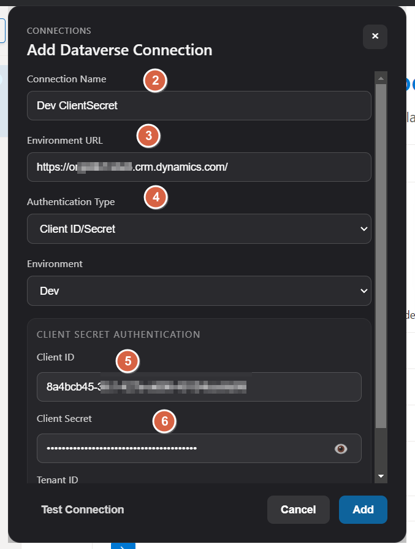Click step badge 6 above Client Secret
The image size is (415, 549).
(x=164, y=422)
